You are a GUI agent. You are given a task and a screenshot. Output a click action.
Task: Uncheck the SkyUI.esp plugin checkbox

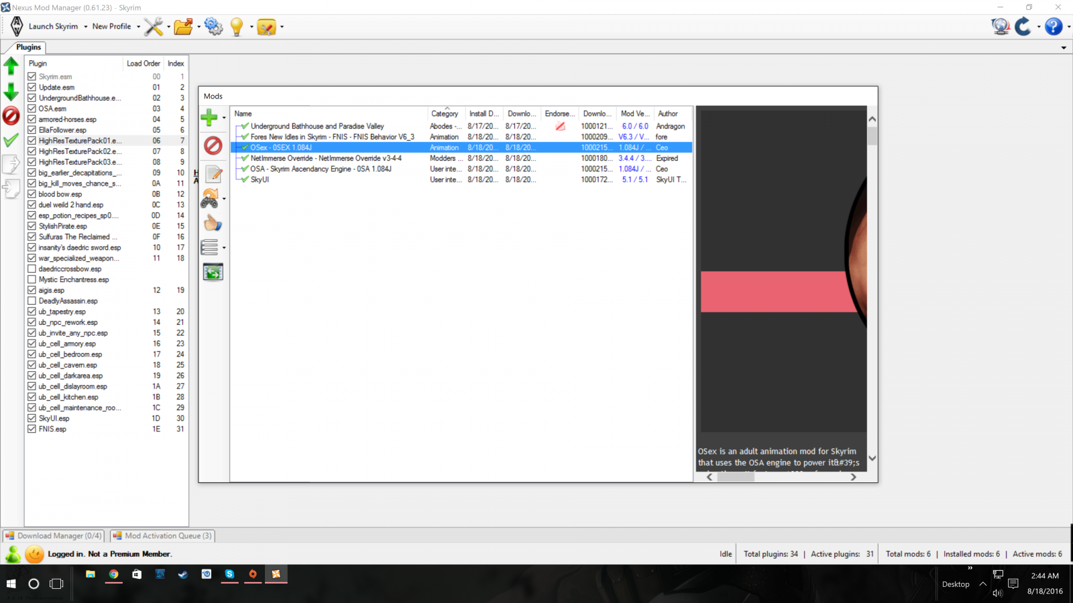click(32, 418)
